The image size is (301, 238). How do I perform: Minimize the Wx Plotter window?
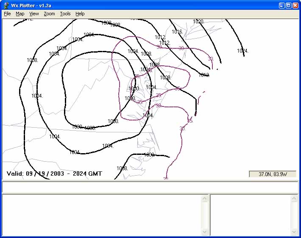281,5
